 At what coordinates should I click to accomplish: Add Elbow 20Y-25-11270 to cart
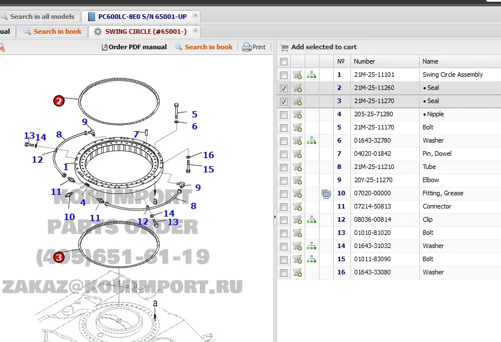pyautogui.click(x=297, y=180)
